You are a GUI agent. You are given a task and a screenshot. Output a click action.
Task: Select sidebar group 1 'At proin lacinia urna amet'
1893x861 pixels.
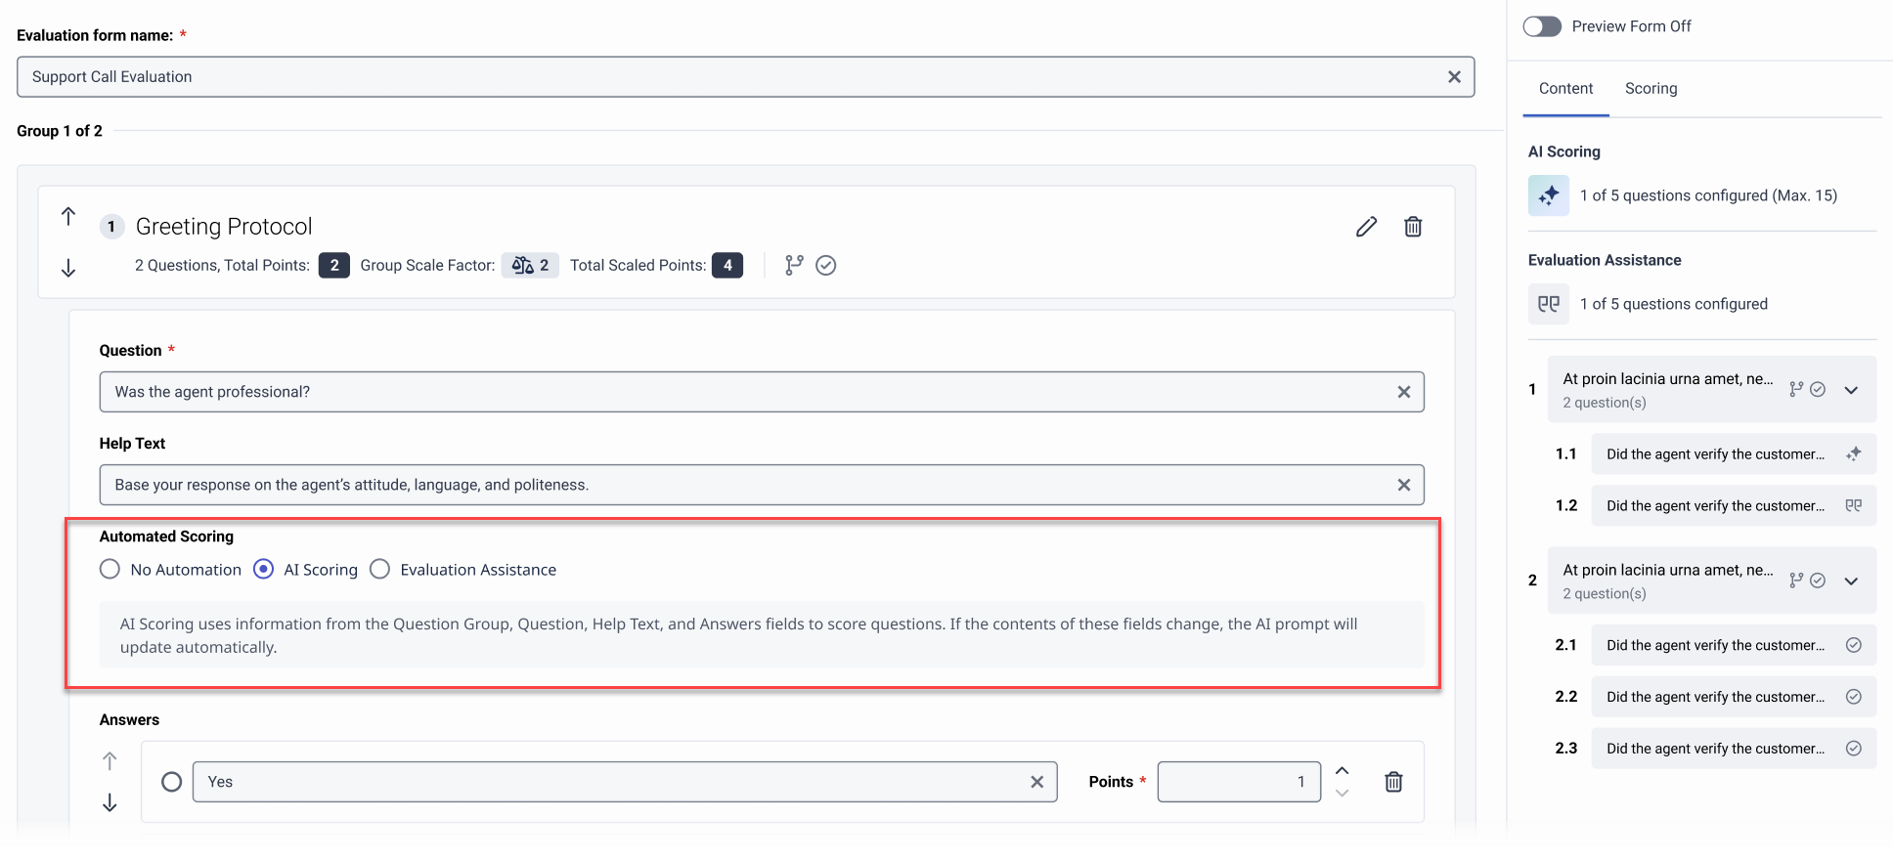pyautogui.click(x=1712, y=390)
